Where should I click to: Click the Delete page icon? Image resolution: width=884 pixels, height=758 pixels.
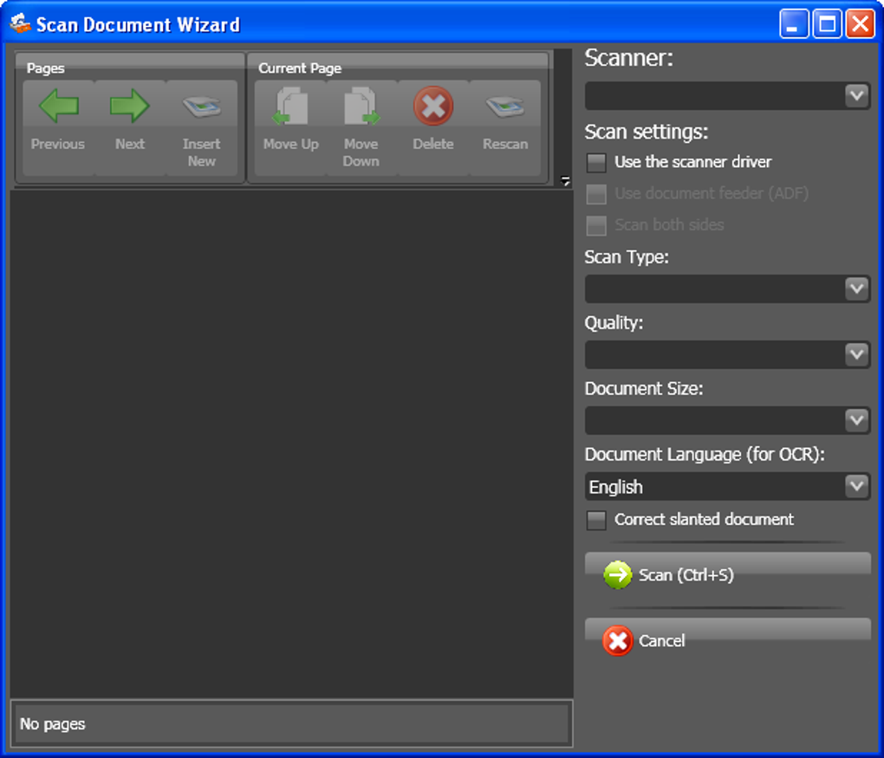click(x=433, y=106)
